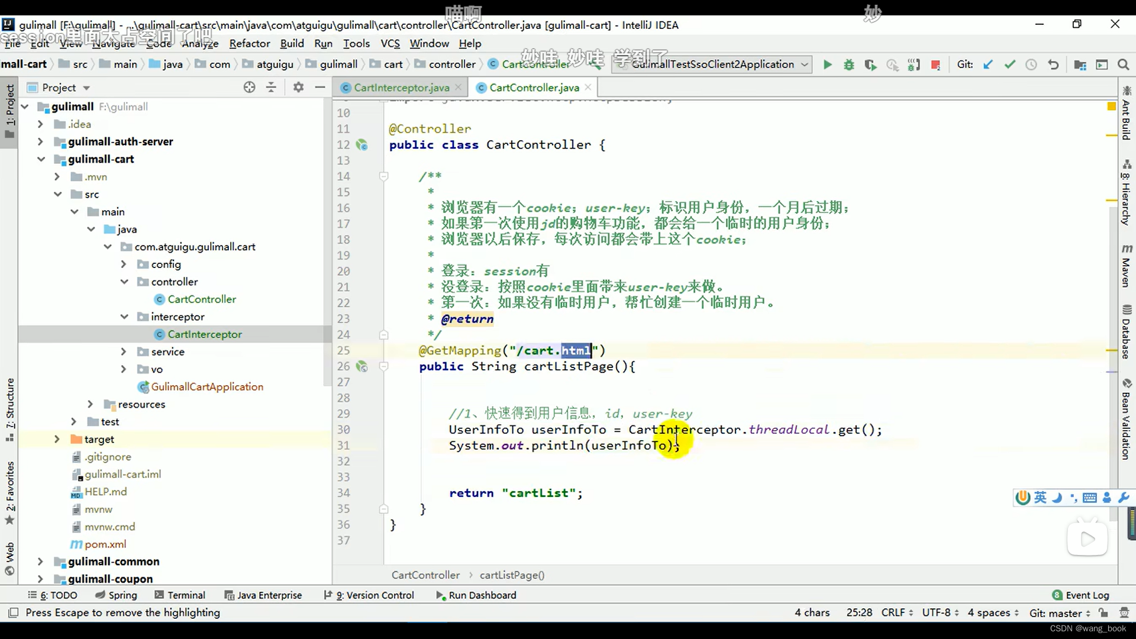Open Ant Build side panel
1136x639 pixels.
point(1127,113)
